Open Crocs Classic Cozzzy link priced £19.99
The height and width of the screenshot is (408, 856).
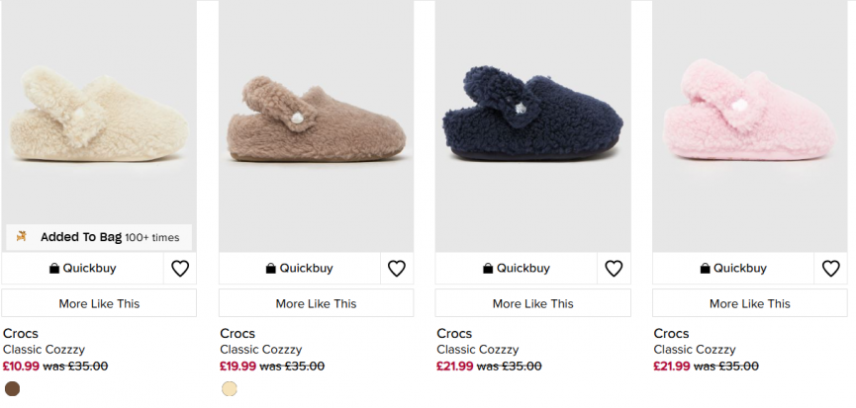(260, 349)
